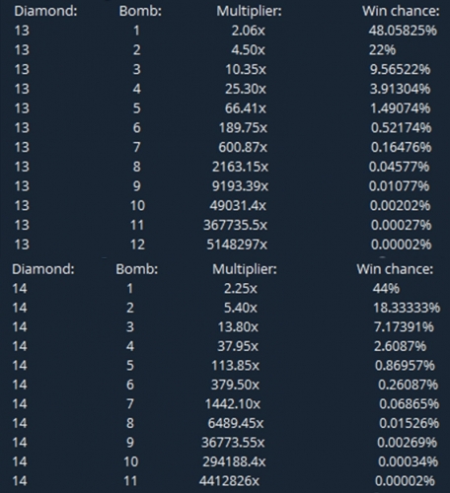Click the 0.26087% win chance

408,385
